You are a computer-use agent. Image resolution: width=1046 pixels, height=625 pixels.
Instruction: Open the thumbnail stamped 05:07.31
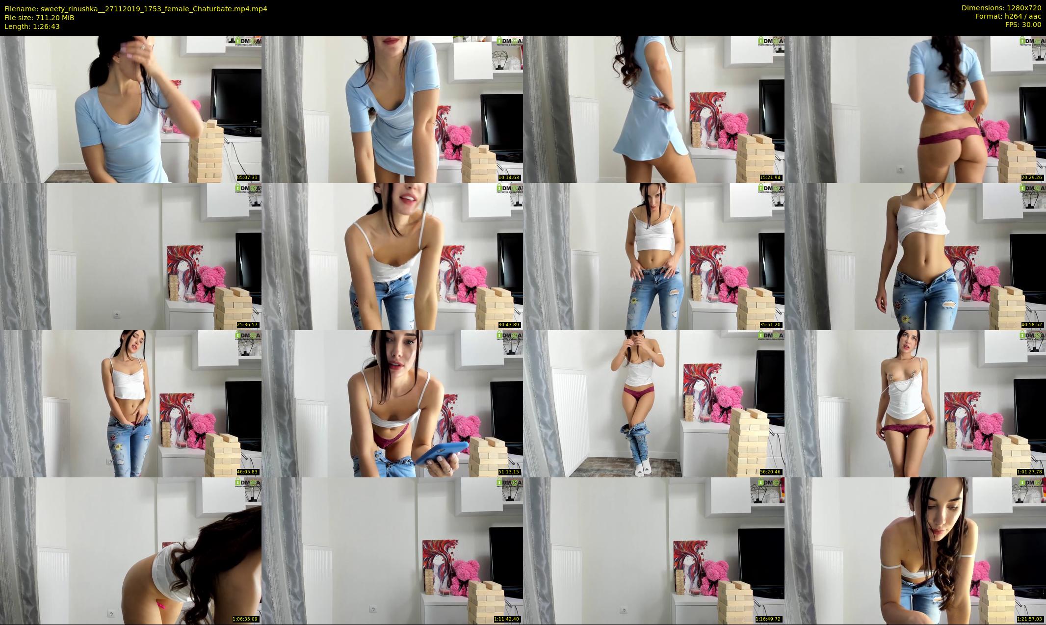(131, 109)
